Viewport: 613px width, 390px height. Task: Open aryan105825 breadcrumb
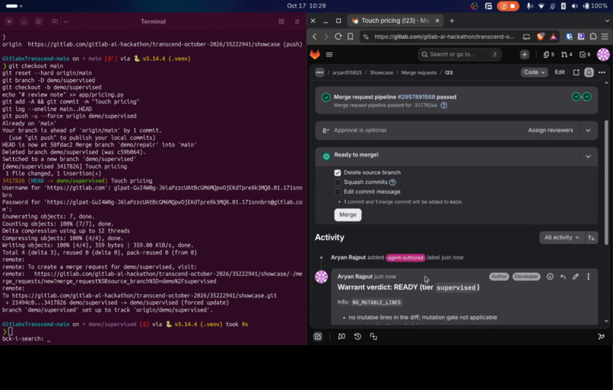[347, 73]
